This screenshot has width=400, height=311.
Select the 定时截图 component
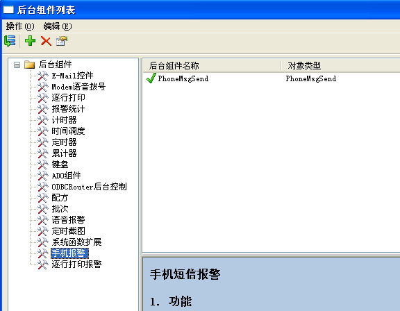pyautogui.click(x=68, y=231)
